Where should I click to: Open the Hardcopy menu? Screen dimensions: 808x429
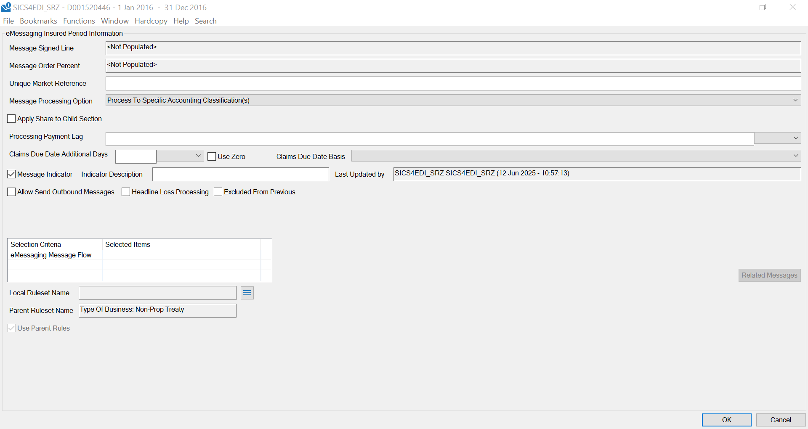tap(151, 21)
